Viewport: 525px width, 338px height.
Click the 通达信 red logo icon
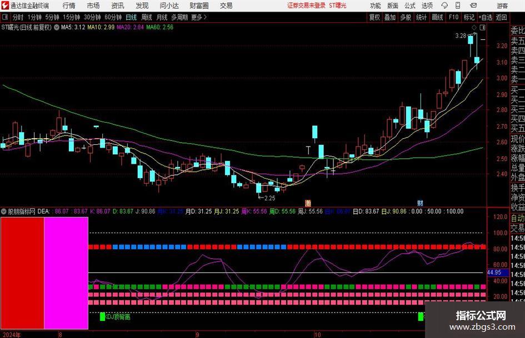5,6
